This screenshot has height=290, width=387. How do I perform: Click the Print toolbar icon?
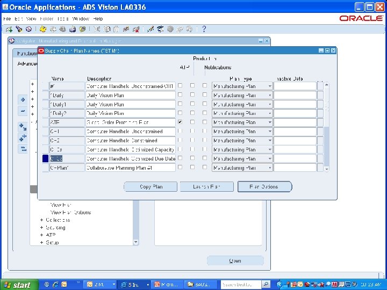(x=73, y=29)
